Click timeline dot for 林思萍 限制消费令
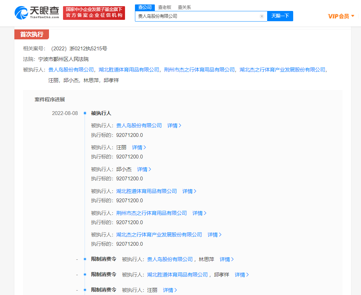 [x=85, y=259]
